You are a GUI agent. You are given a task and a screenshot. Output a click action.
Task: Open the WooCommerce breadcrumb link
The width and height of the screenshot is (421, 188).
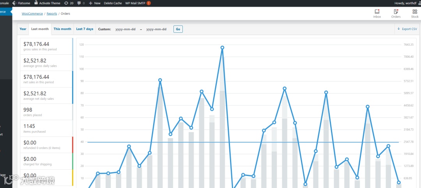(32, 13)
